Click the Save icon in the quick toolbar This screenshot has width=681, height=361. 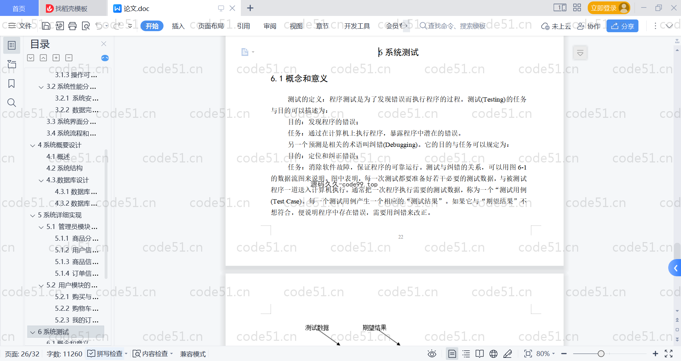click(46, 26)
